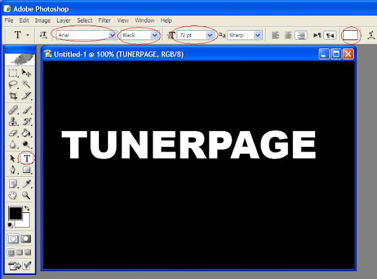Viewport: 377px width, 279px height.
Task: Open the Edit menu
Action: point(24,21)
